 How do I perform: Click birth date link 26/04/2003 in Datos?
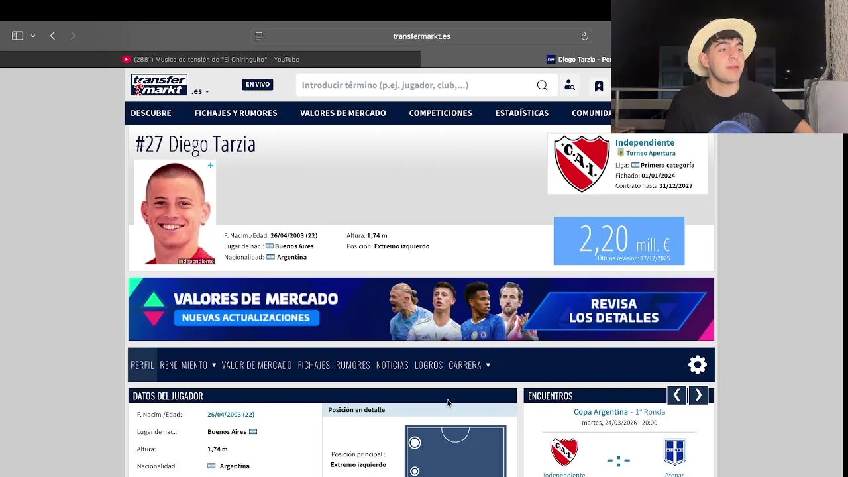231,415
